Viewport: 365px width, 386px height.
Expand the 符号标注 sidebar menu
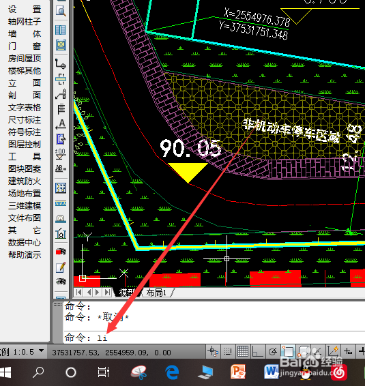25,132
